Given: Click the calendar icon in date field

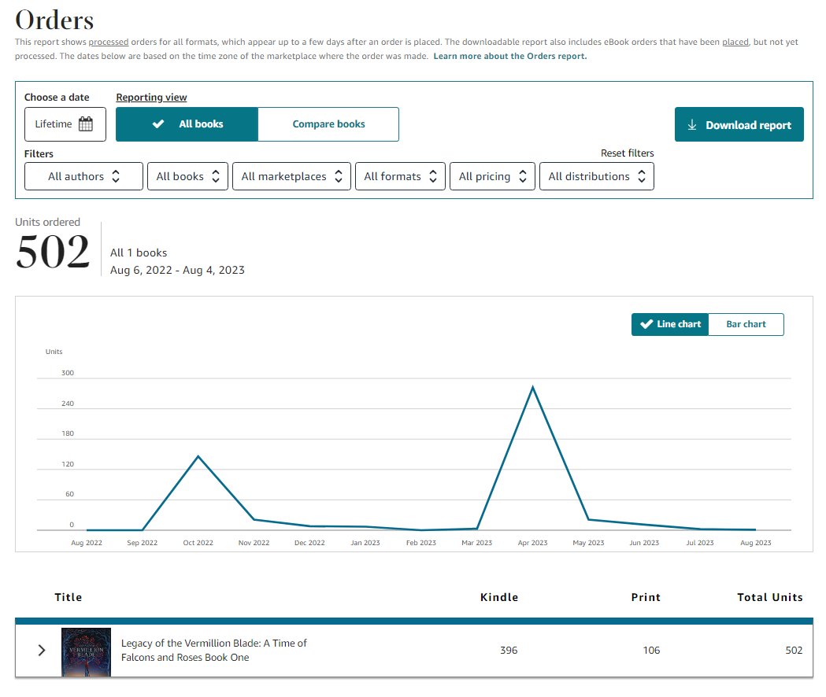Looking at the screenshot, I should click(85, 124).
